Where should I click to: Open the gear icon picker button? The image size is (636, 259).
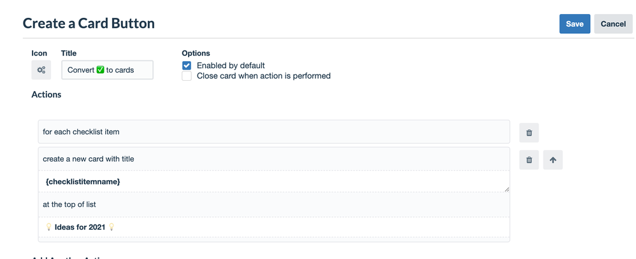click(x=41, y=70)
